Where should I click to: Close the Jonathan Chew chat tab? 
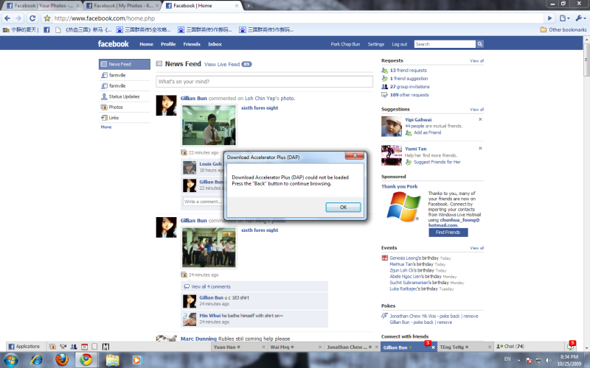[377, 347]
